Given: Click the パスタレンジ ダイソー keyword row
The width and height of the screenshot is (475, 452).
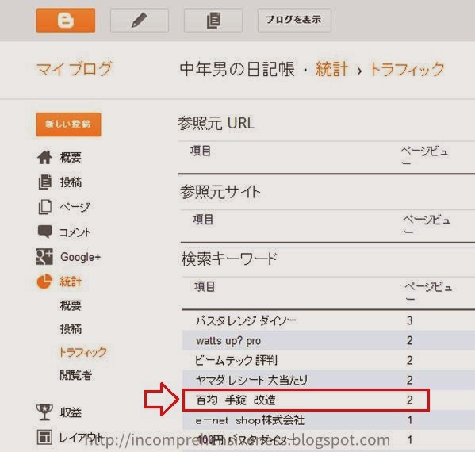Looking at the screenshot, I should (328, 320).
